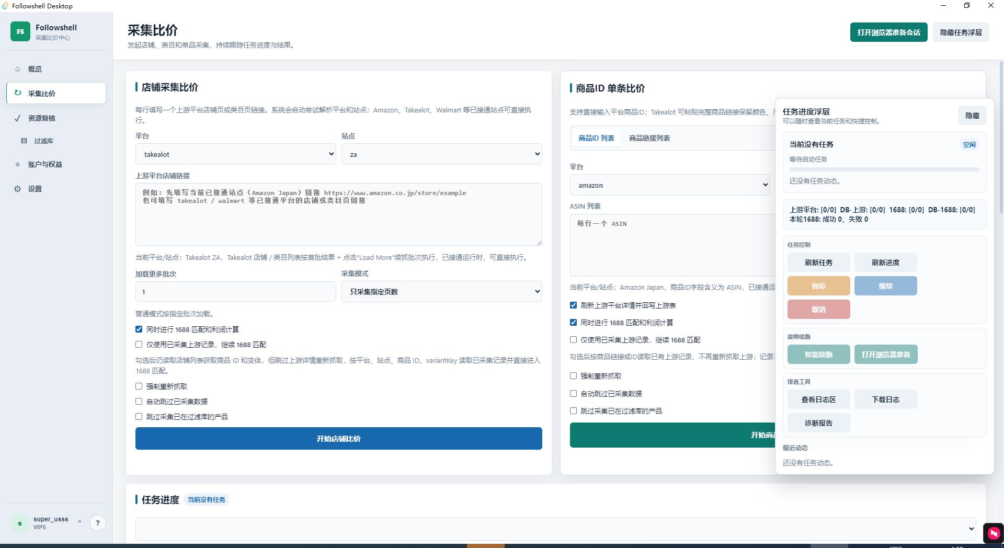Click 智能续跑 button
This screenshot has height=548, width=1004.
(x=818, y=355)
